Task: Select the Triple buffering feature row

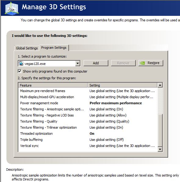Action: point(88,140)
